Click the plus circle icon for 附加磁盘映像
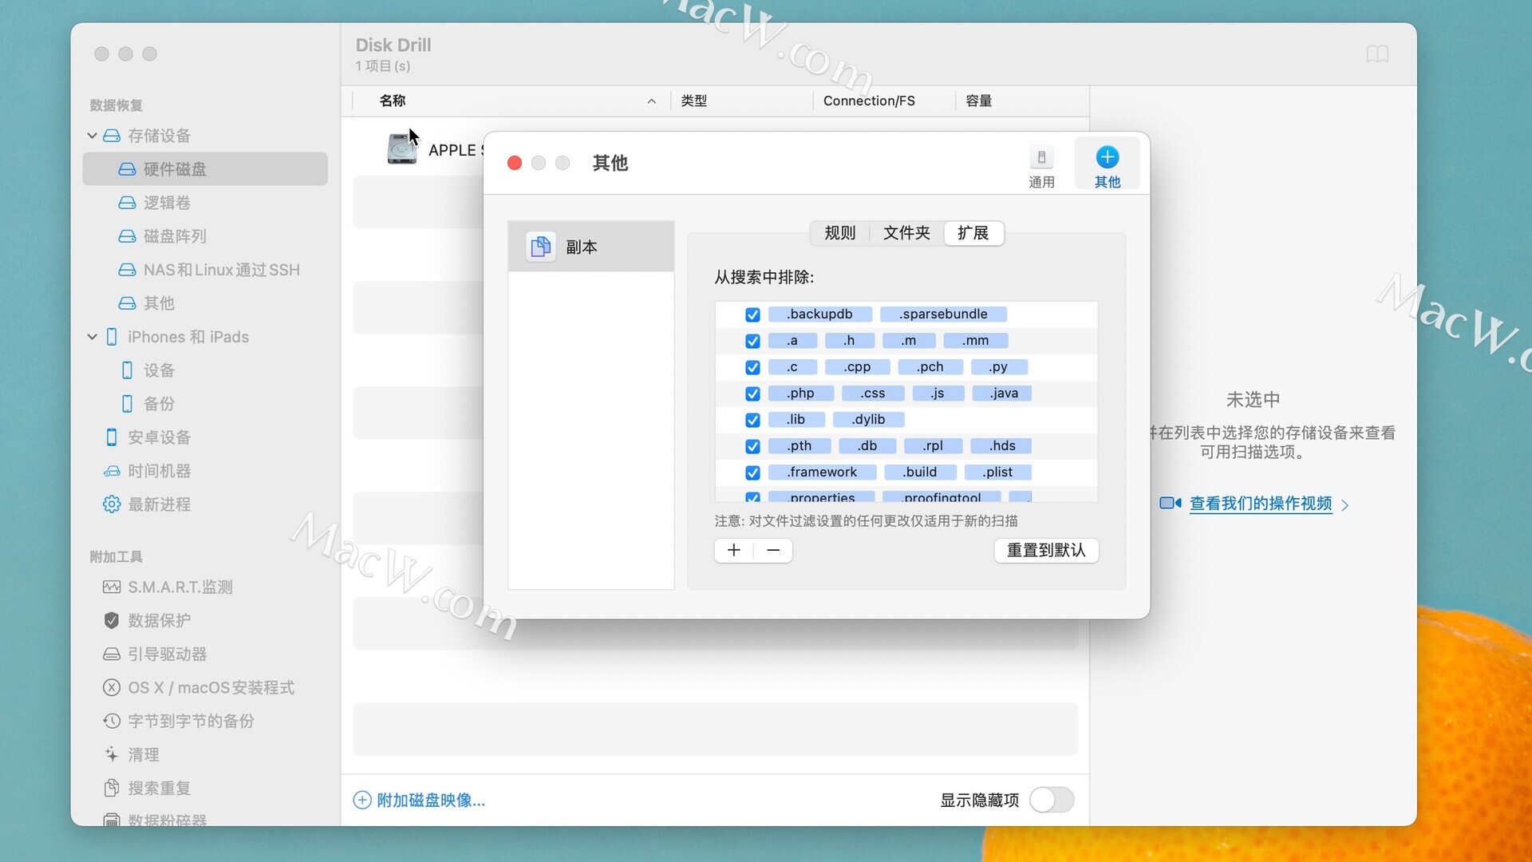 [x=362, y=800]
